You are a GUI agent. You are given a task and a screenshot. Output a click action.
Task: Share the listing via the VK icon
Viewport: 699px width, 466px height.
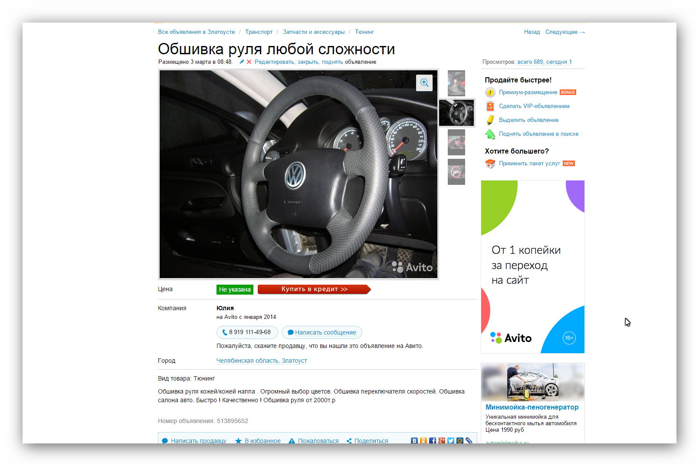tap(414, 441)
